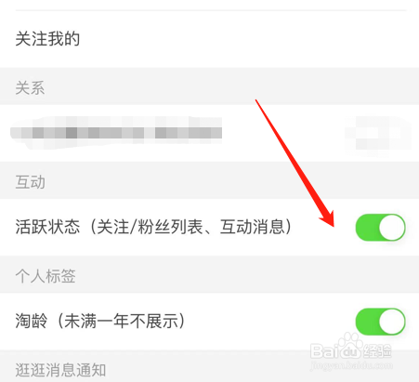Click the red arrow tail end
This screenshot has height=382, width=419.
256,101
